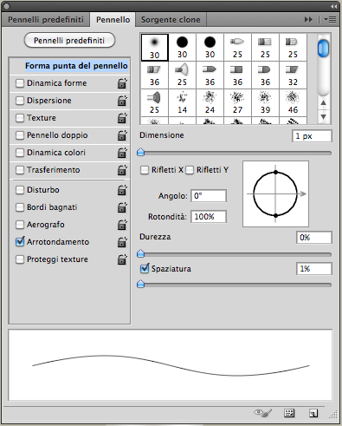Check Rifletti X option
Image resolution: width=342 pixels, height=426 pixels.
pos(145,170)
